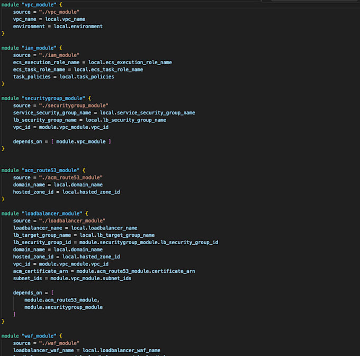Click the module "vpc_module" declaration line
360x356 pixels.
[x=32, y=5]
